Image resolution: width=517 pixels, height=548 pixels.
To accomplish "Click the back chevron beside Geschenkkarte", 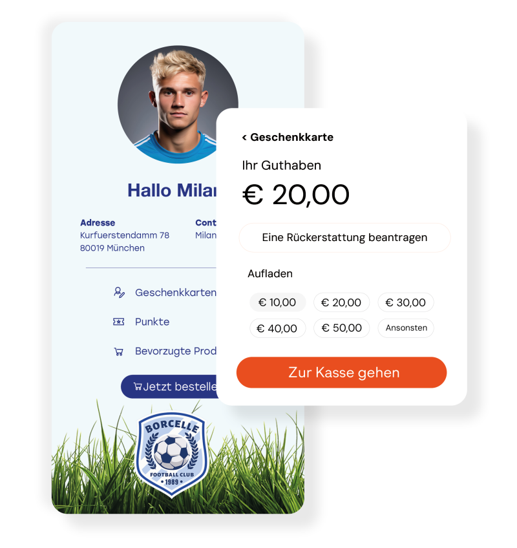I will [244, 138].
